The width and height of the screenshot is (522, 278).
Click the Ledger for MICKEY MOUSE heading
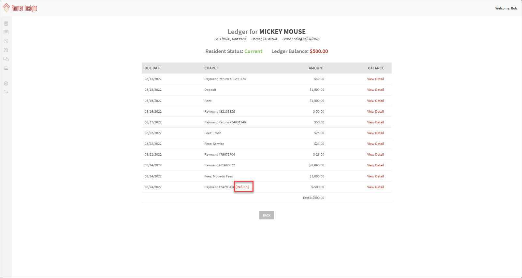pos(267,32)
